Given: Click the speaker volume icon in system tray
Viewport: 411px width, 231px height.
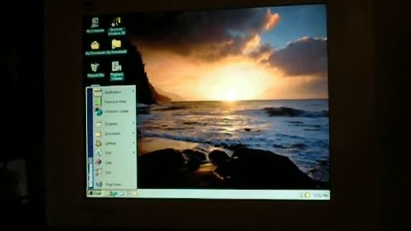Looking at the screenshot, I should click(301, 195).
